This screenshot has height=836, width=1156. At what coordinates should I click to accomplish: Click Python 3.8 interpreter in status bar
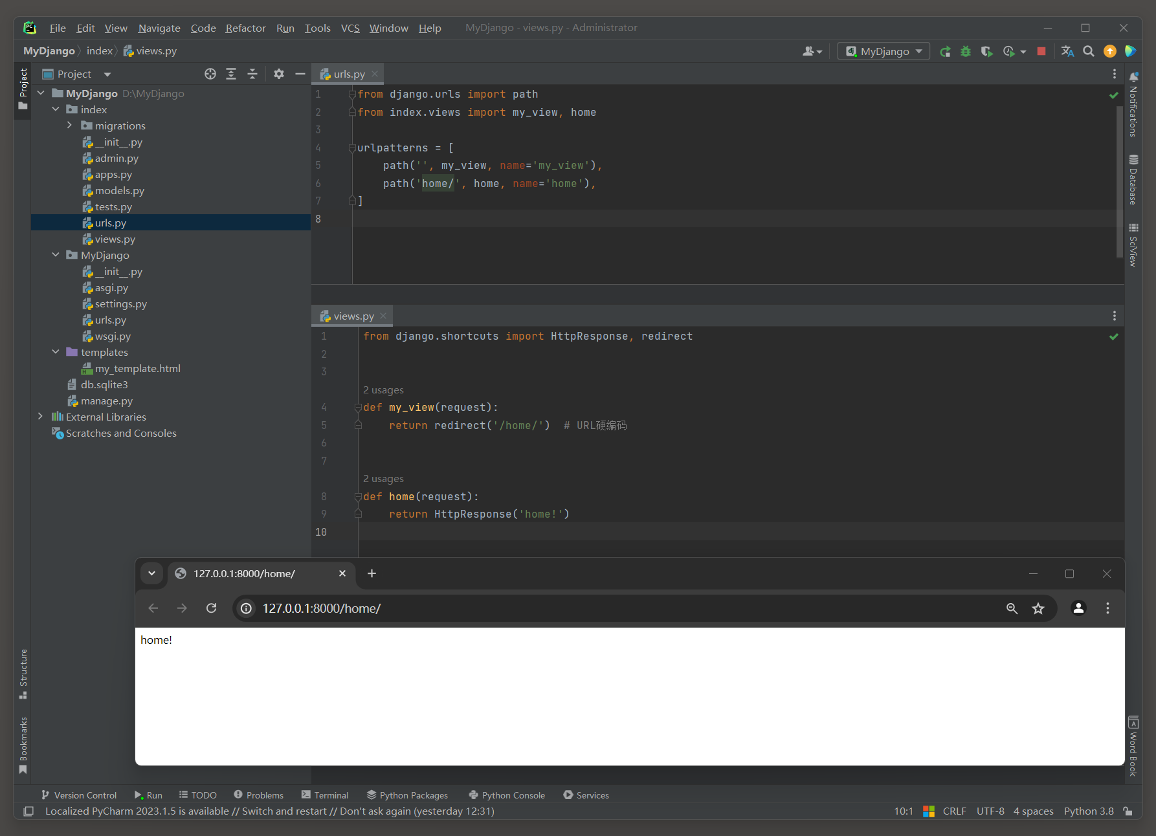coord(1089,811)
